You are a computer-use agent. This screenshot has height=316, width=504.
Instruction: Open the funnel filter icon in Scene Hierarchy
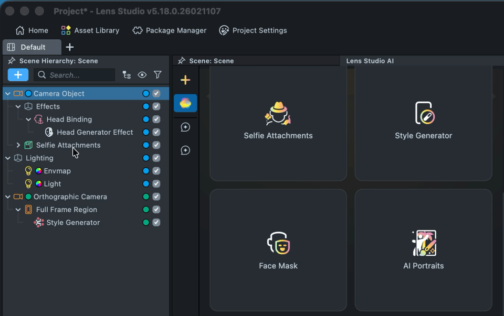click(157, 75)
